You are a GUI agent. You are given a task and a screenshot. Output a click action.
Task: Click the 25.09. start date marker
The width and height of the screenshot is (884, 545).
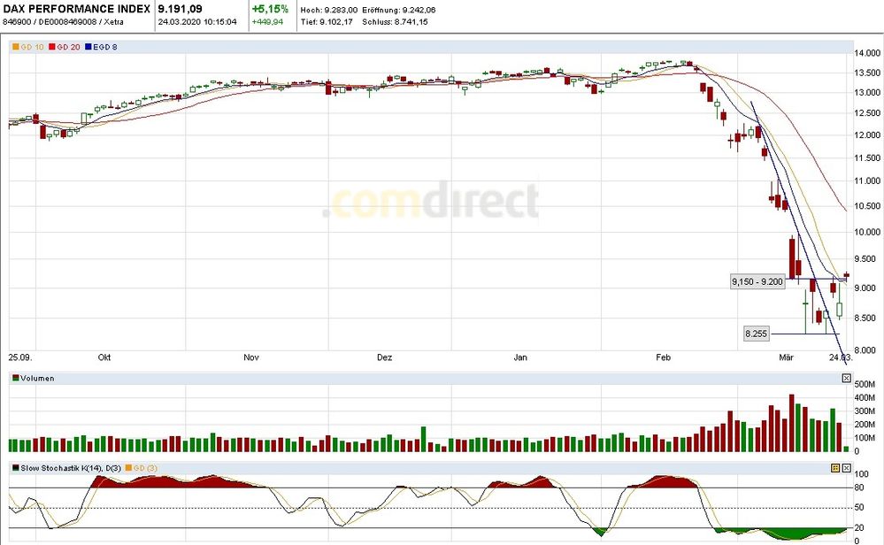(19, 358)
